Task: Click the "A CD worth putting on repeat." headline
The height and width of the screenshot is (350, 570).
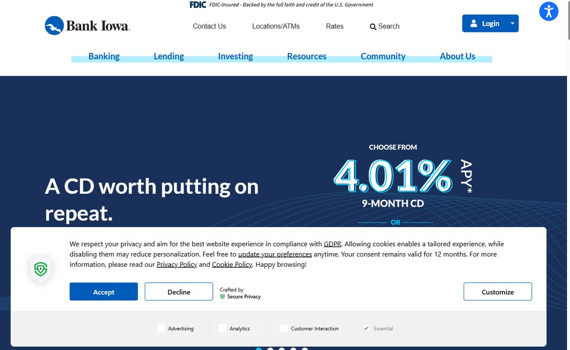Action: coord(152,200)
